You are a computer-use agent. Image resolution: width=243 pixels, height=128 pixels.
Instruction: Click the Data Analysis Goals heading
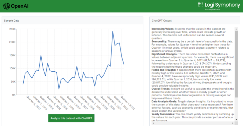coord(164,101)
